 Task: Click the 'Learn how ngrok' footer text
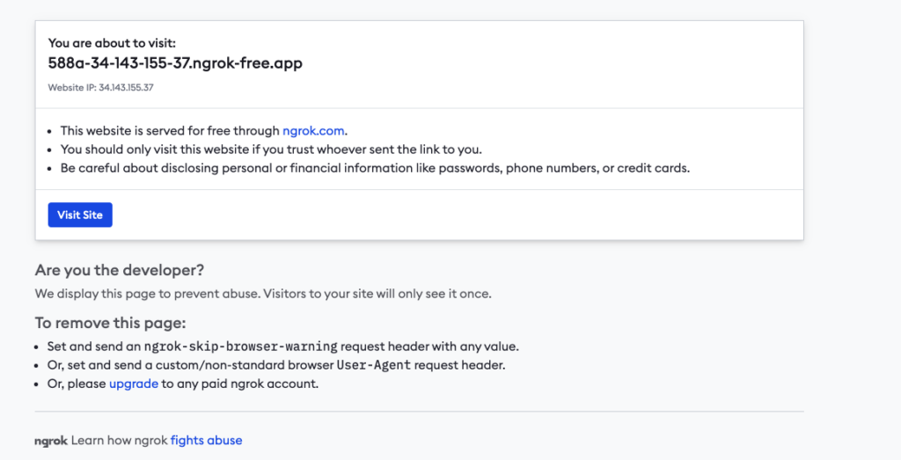coord(120,440)
